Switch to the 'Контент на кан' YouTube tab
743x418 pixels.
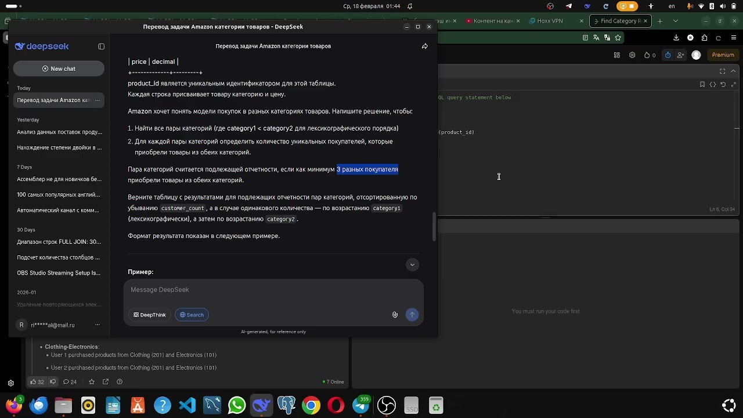pyautogui.click(x=493, y=21)
